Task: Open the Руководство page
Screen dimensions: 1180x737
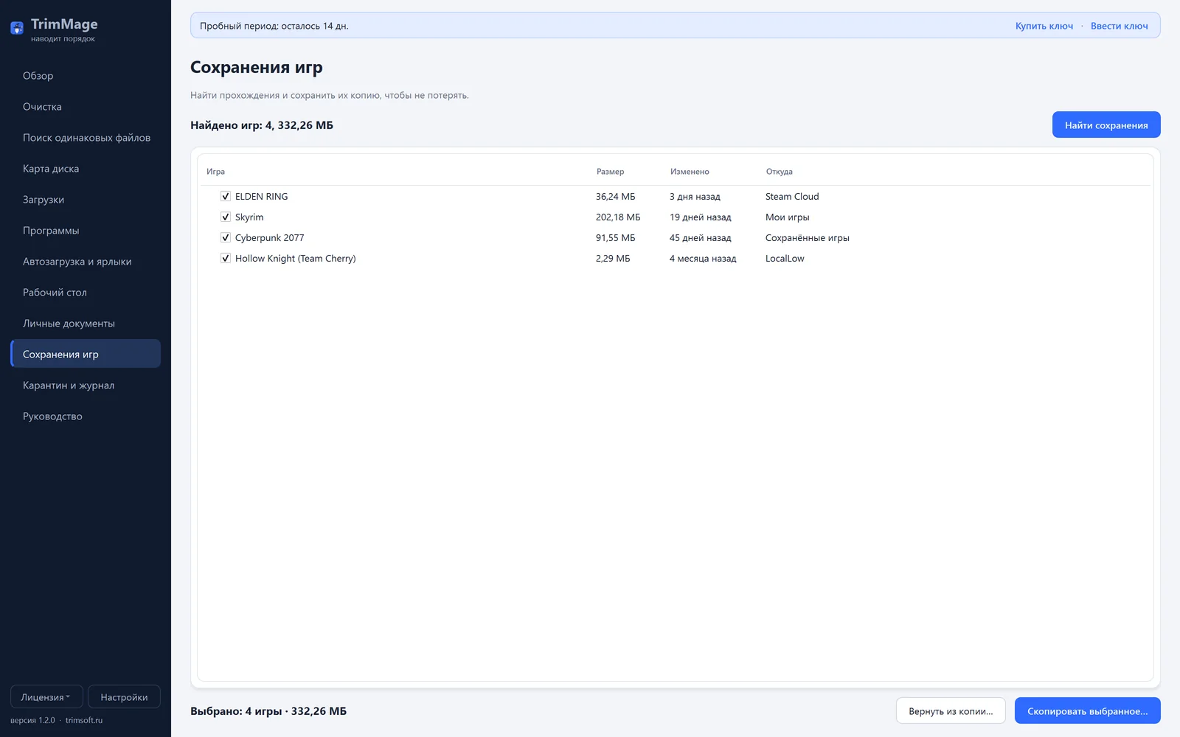Action: (86, 416)
